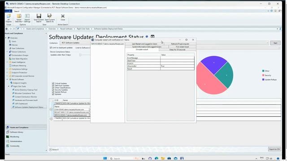Screen dimensions: 287x161
Task: Open Endpoint Insights under Recast Software
Action: tap(20, 83)
